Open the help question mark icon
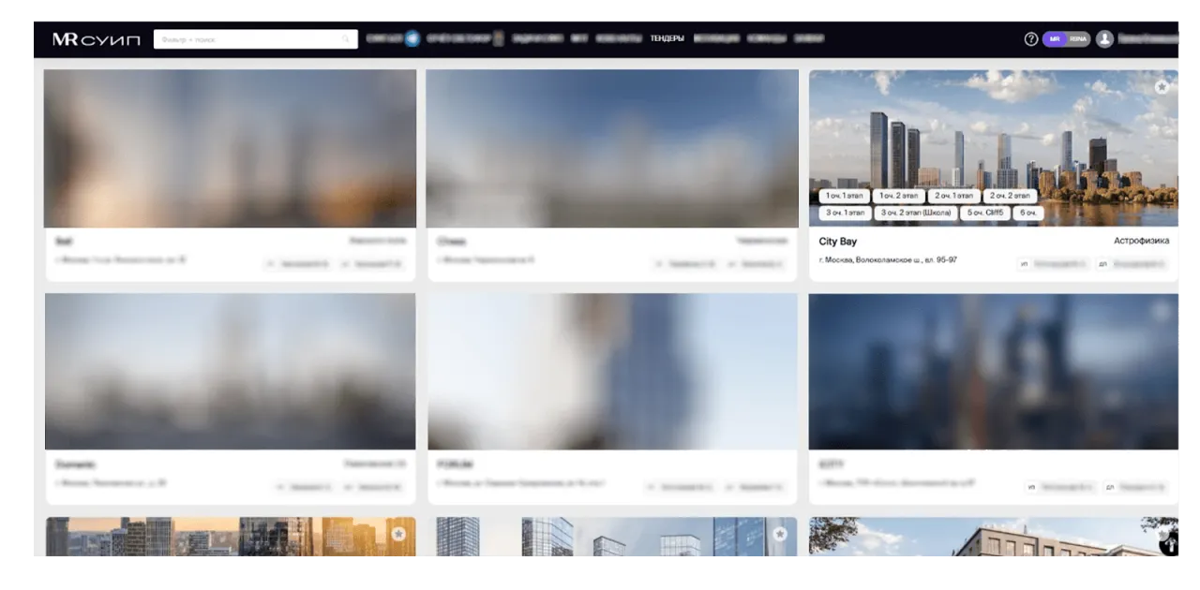 click(1031, 39)
